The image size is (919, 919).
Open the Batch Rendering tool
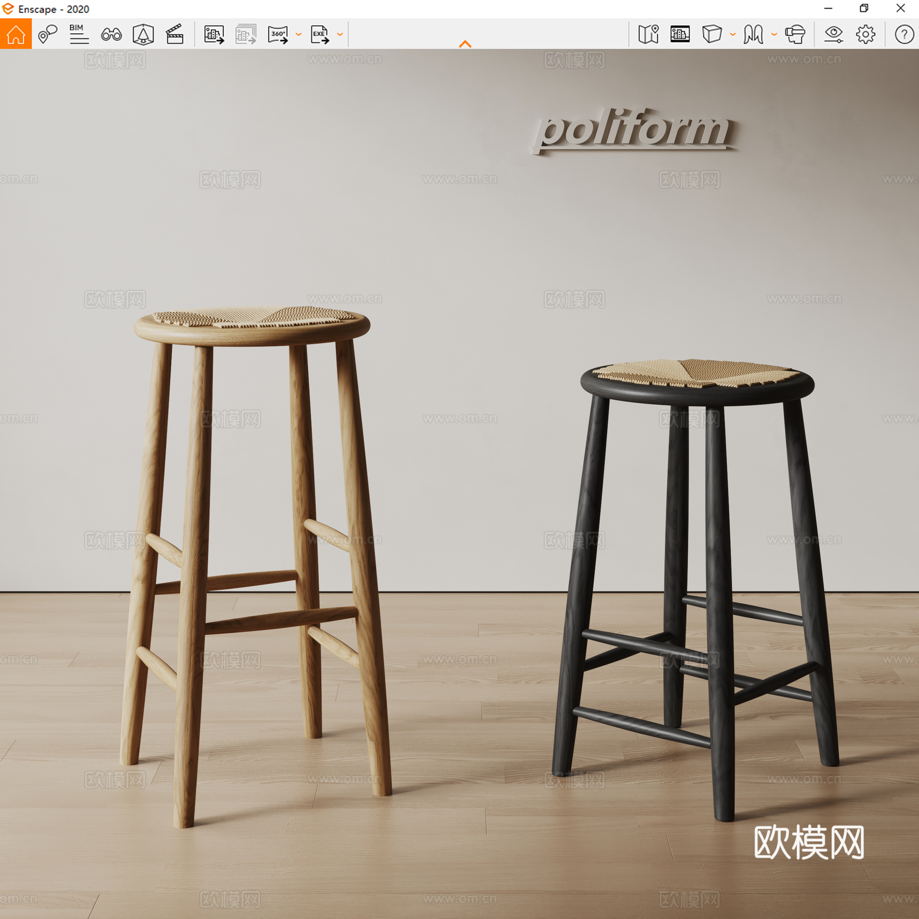tap(244, 34)
